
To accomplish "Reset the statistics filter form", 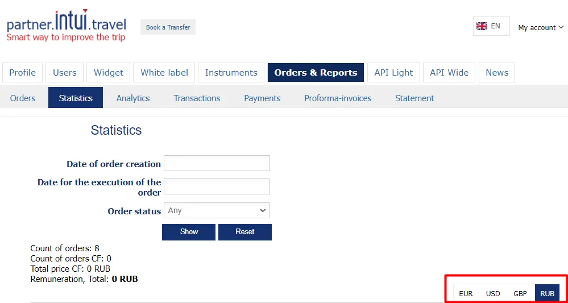I will [x=245, y=232].
